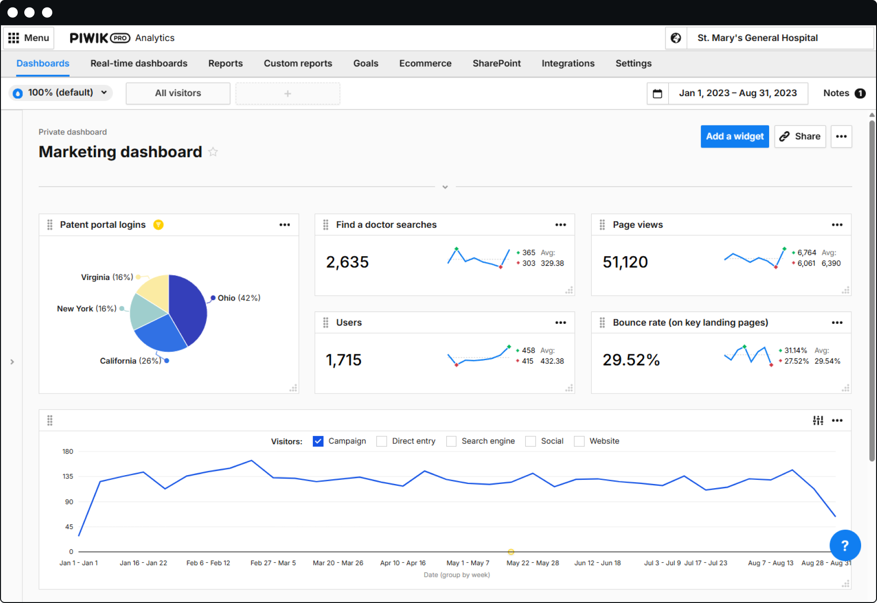877x603 pixels.
Task: Grab the drag handle of the Users widget
Action: click(326, 323)
